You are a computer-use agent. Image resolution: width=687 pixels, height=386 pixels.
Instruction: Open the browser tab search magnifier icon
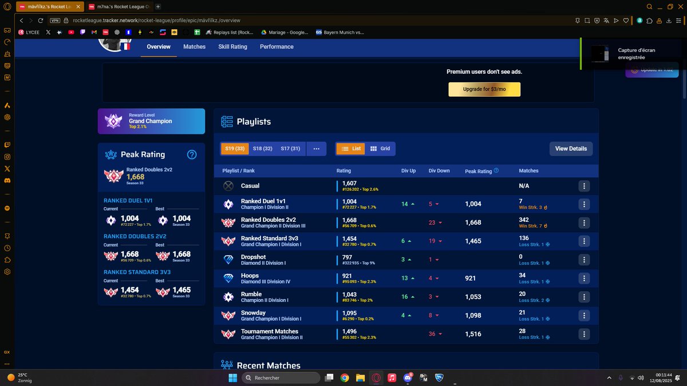(650, 6)
